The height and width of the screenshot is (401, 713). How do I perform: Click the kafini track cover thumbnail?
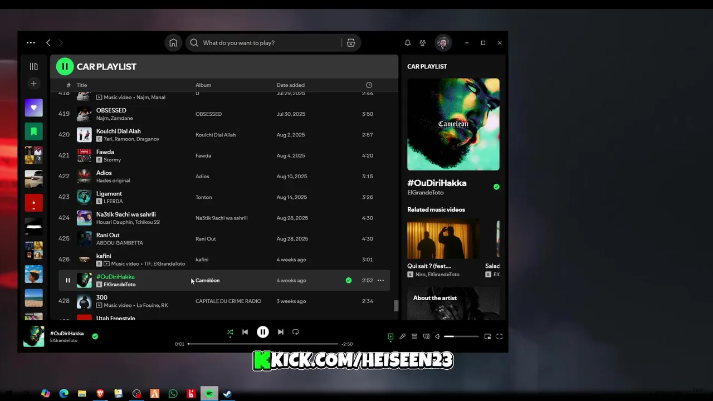tap(84, 260)
